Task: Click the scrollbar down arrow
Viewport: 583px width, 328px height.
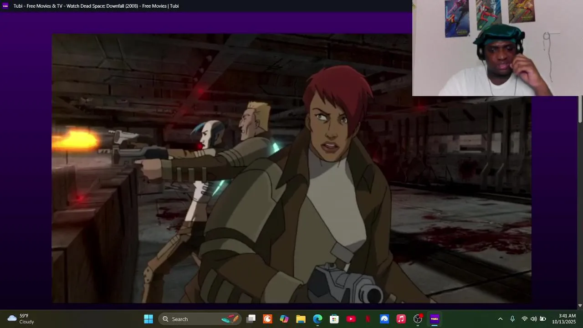Action: point(580,306)
